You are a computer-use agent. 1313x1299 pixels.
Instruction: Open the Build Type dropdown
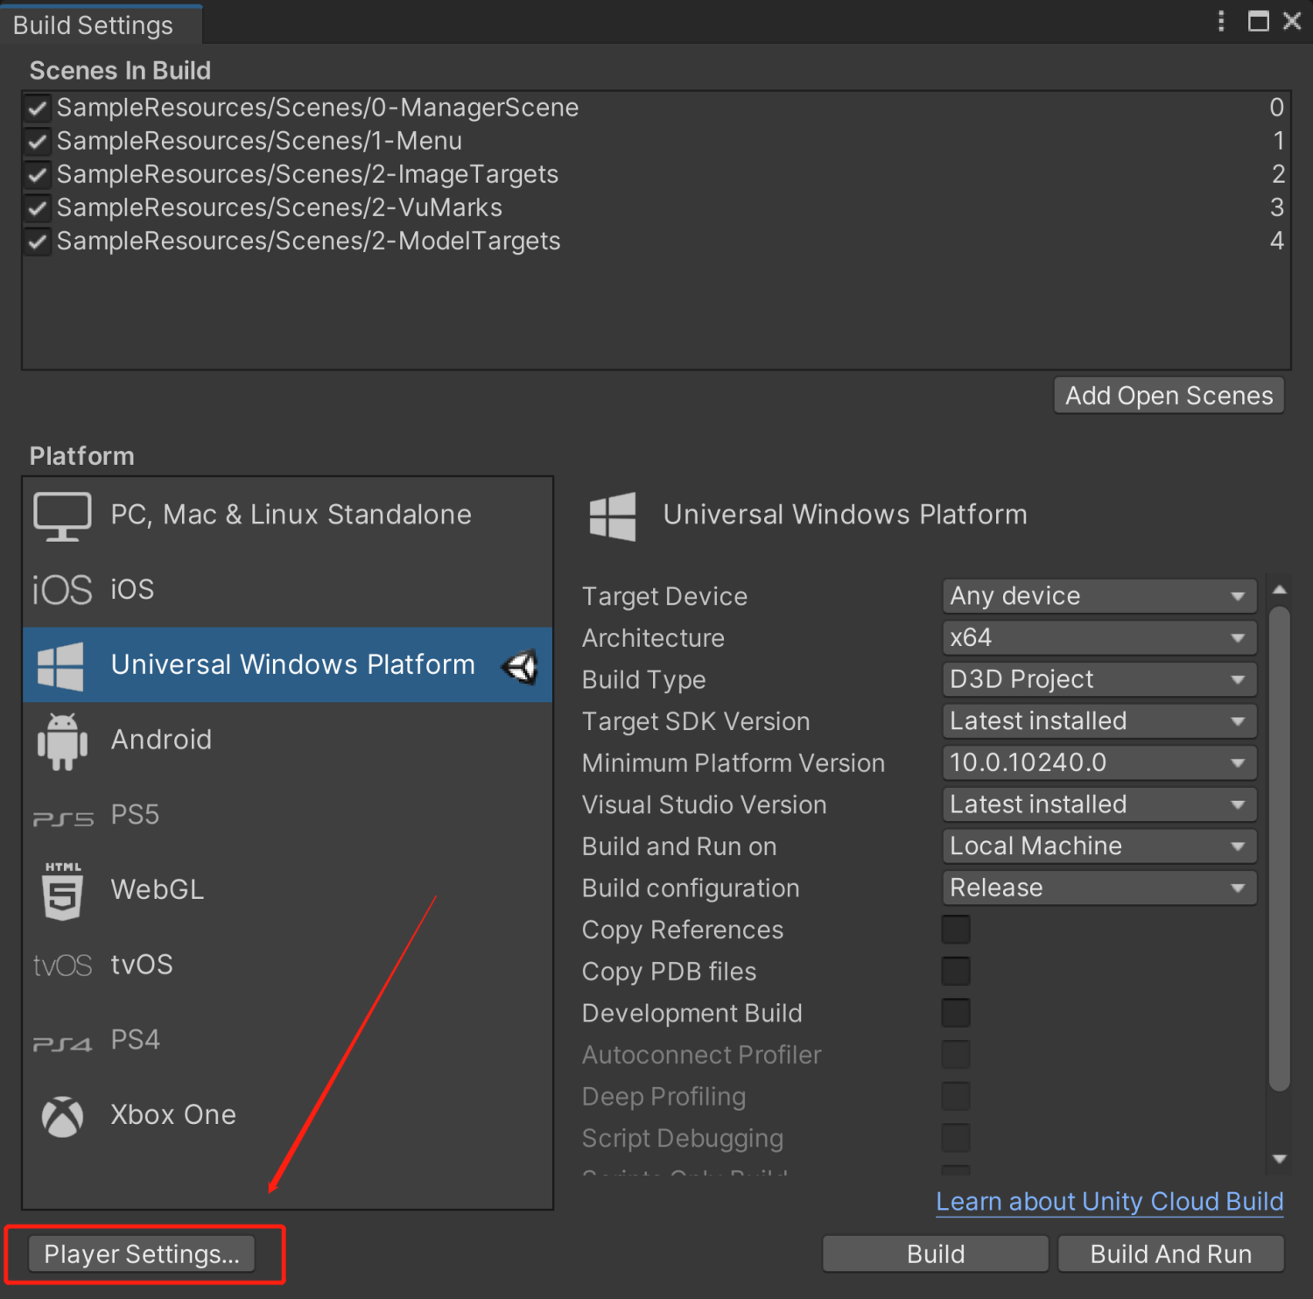(1099, 679)
